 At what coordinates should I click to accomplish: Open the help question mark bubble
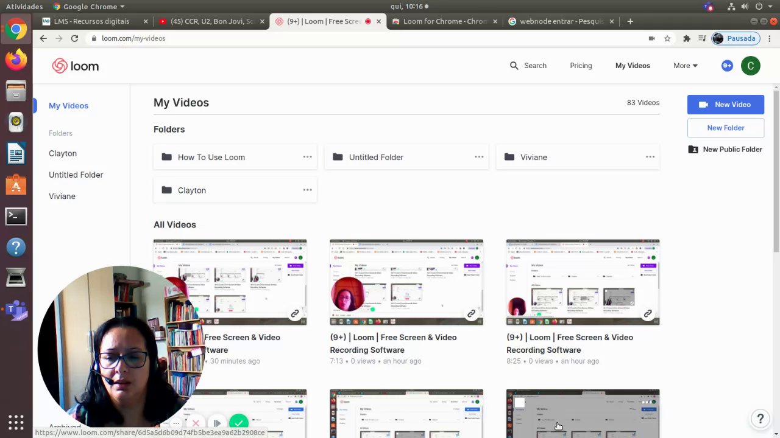pos(760,419)
